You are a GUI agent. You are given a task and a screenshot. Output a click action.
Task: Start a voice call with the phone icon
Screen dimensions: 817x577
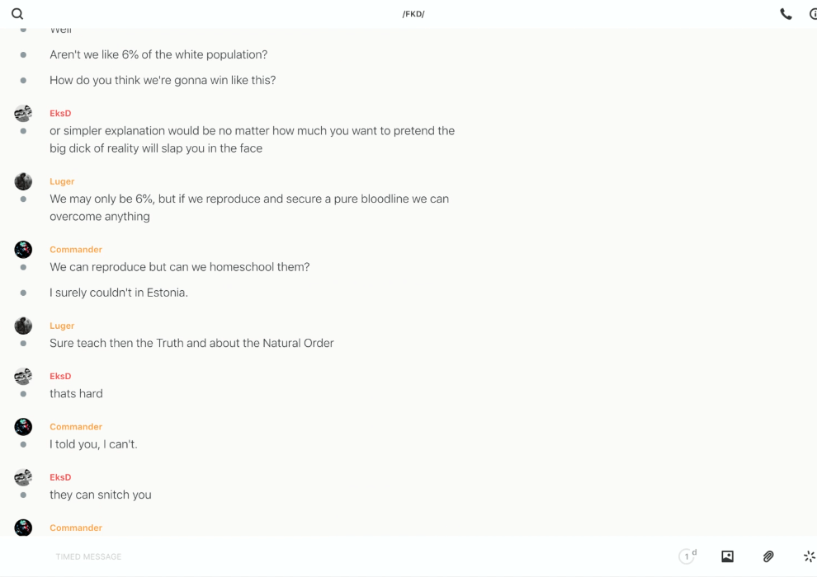click(x=786, y=14)
